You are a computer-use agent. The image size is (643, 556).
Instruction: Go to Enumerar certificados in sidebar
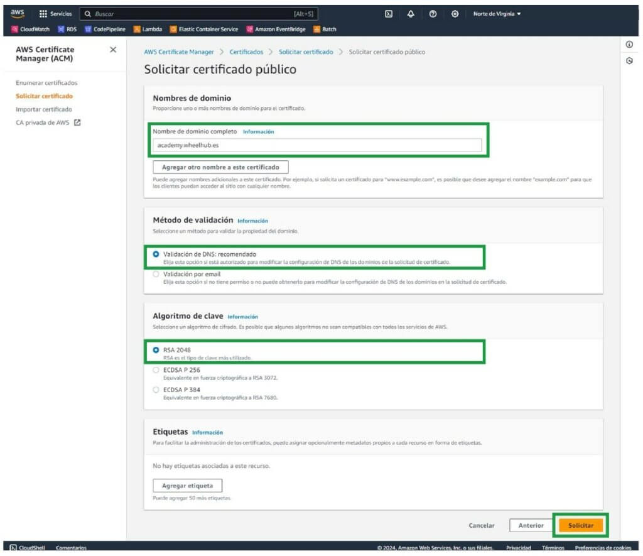pos(46,83)
